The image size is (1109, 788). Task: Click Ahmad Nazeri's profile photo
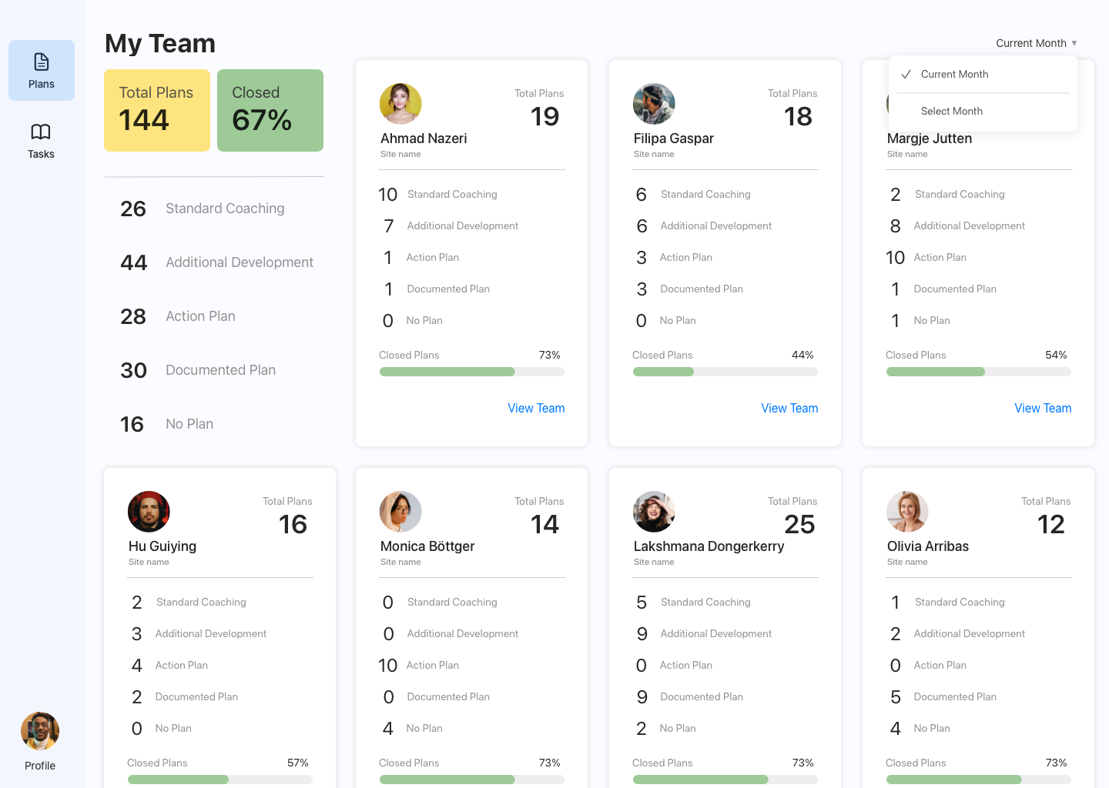pos(400,103)
